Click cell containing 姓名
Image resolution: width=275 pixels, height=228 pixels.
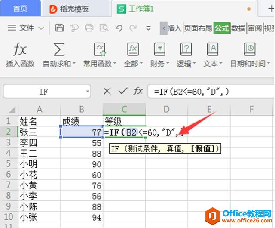[40, 121]
